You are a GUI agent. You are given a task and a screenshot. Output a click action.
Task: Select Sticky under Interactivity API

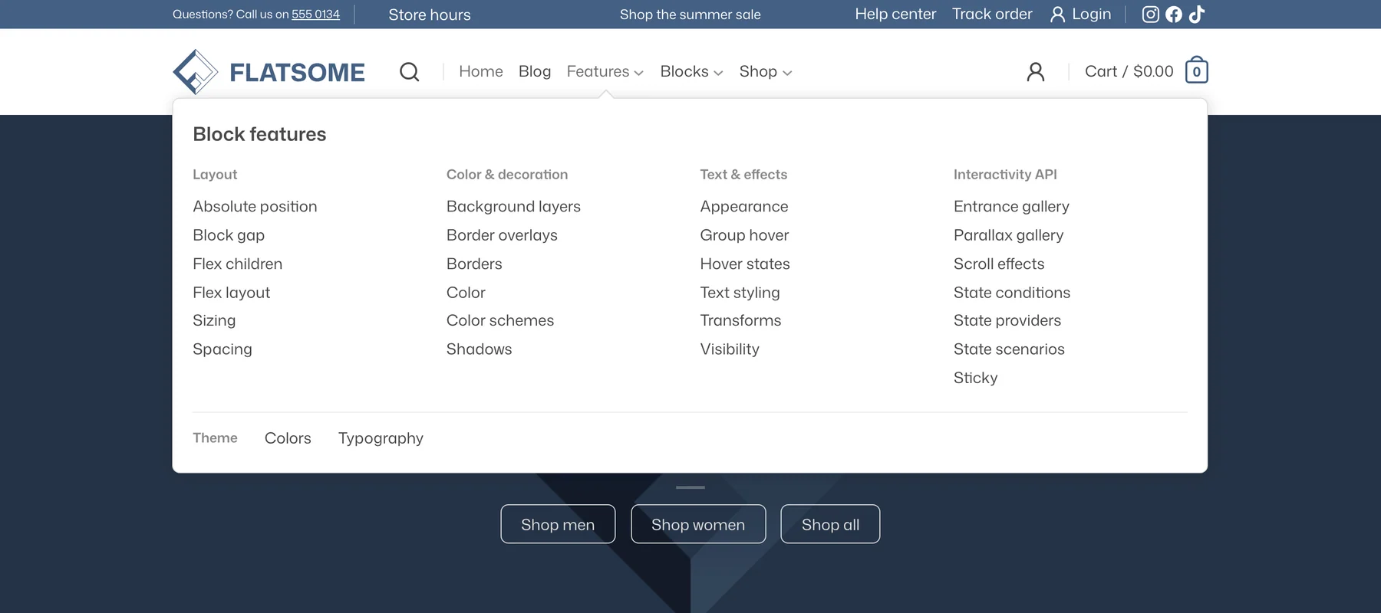(976, 378)
